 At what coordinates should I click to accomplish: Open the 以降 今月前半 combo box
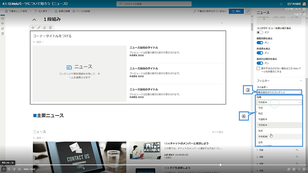tap(279, 102)
